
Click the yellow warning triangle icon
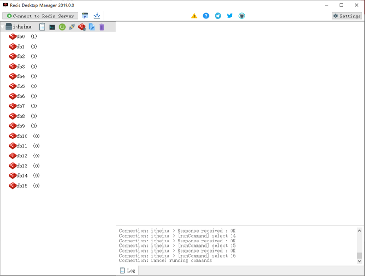tap(194, 16)
